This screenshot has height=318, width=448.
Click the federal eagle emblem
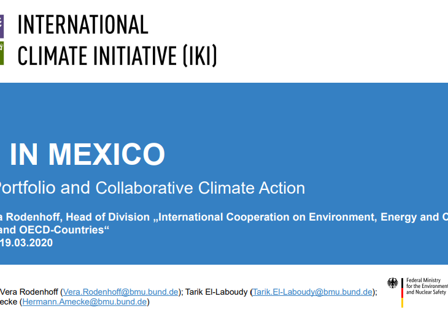point(393,283)
